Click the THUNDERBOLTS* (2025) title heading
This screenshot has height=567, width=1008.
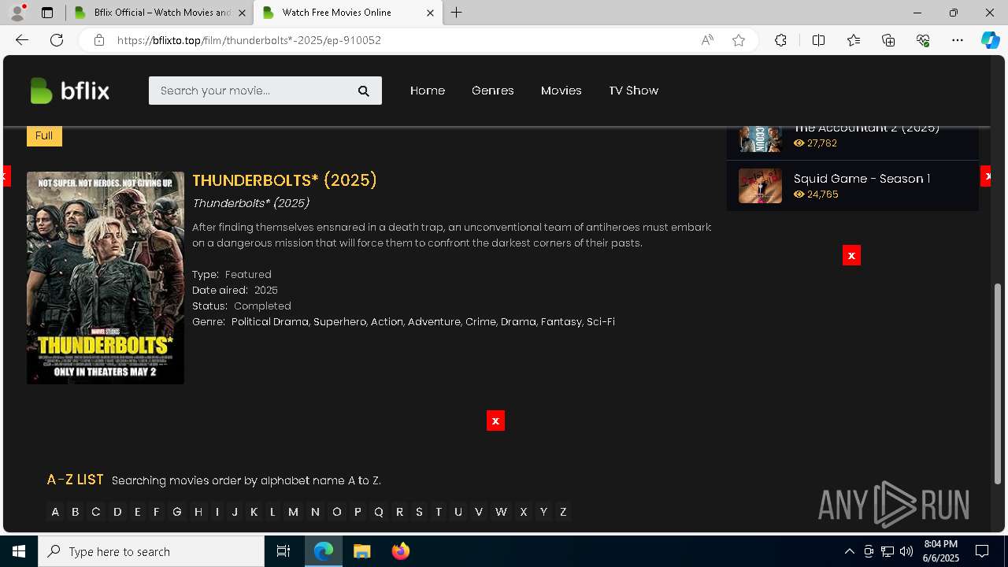point(284,180)
